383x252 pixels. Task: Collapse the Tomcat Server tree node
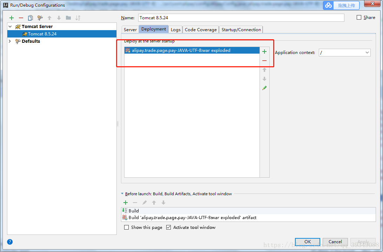click(10, 26)
